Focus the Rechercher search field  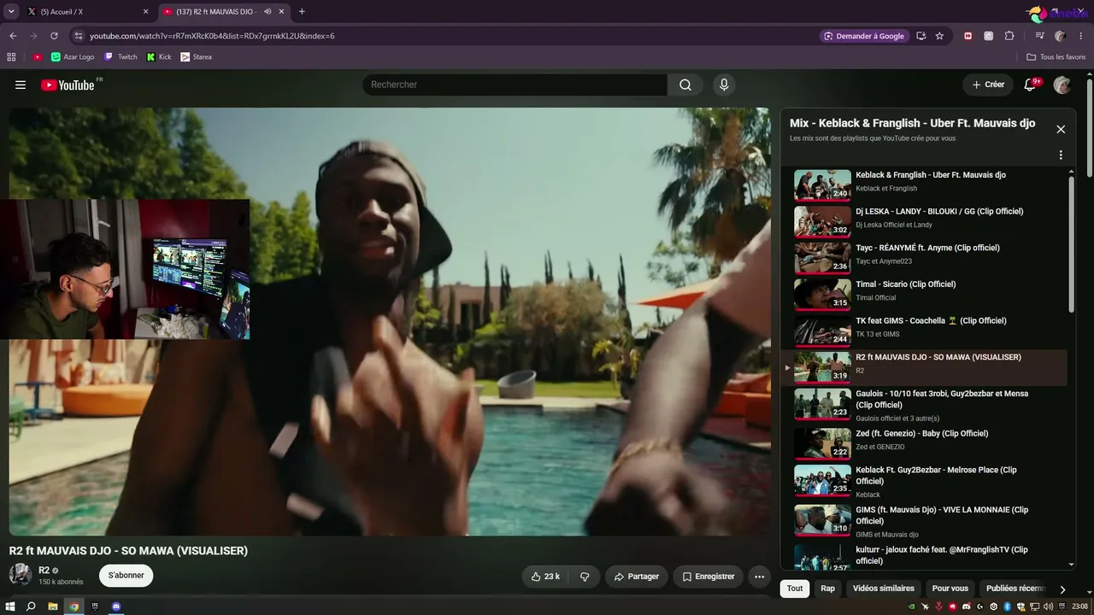point(515,85)
